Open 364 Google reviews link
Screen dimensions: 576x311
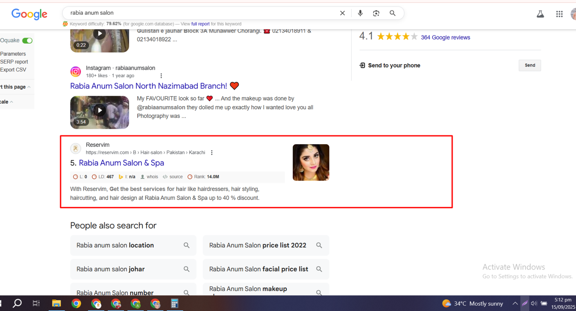point(445,37)
